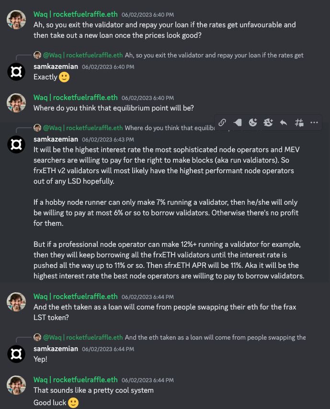Jump to replied message "Ah, so you exit" preview
This screenshot has width=330, height=409.
[214, 55]
